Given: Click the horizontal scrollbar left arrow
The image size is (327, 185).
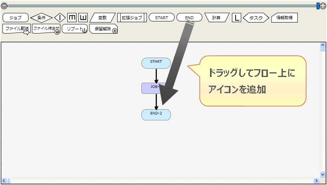Looking at the screenshot, I should 4,181.
